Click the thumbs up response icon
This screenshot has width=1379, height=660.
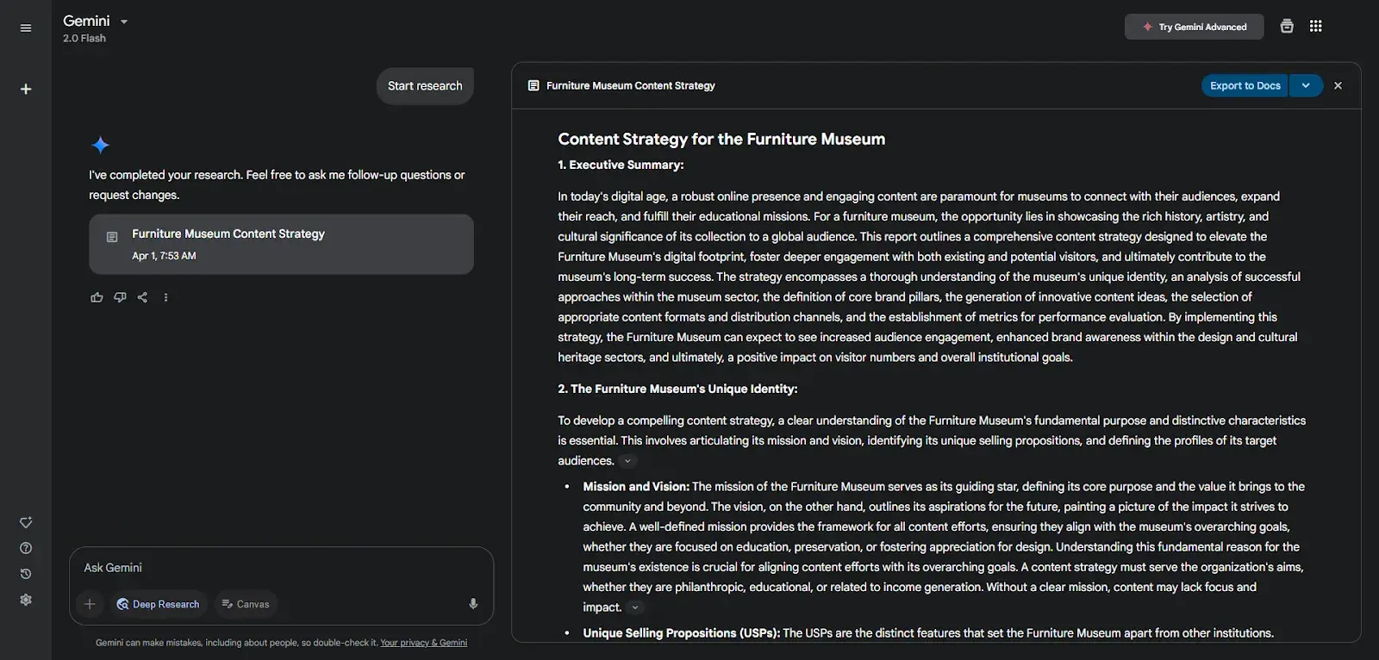[x=97, y=297]
